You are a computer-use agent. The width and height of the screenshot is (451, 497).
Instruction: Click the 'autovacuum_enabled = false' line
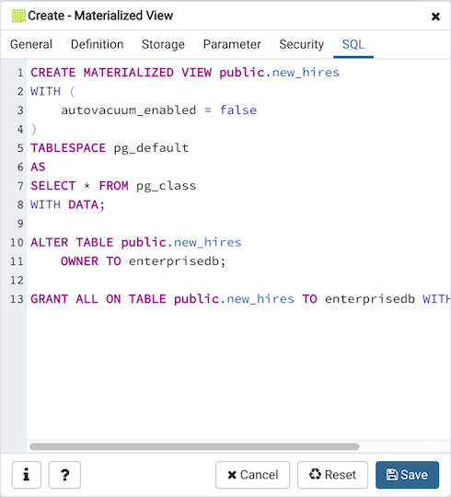pos(159,110)
